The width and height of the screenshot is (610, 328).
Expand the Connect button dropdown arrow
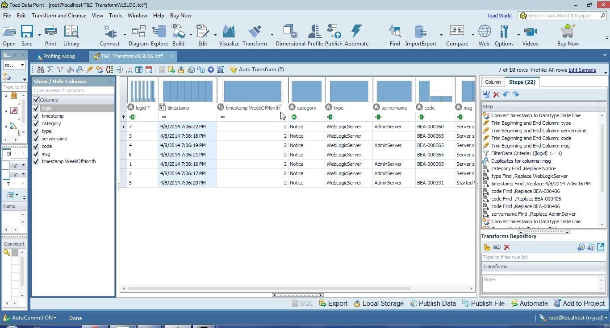click(x=125, y=35)
